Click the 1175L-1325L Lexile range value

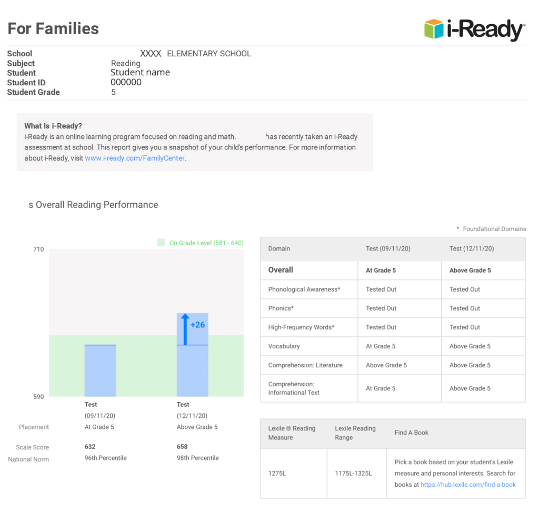pyautogui.click(x=353, y=473)
